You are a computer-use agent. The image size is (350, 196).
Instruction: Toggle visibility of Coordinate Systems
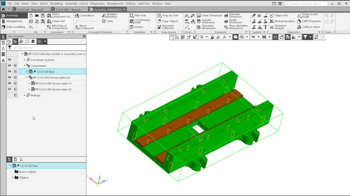pos(9,60)
